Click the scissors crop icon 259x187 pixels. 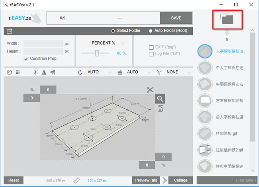pyautogui.click(x=150, y=90)
